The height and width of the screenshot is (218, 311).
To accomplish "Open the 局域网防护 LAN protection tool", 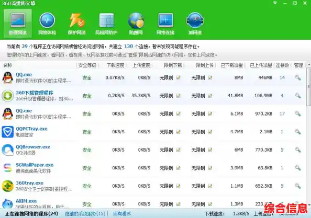I will tap(106, 24).
